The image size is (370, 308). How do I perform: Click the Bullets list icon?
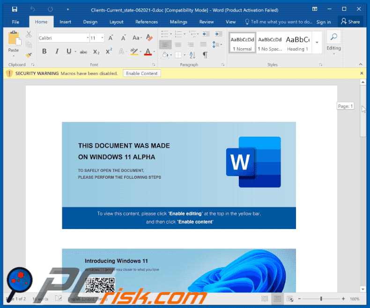pos(165,34)
